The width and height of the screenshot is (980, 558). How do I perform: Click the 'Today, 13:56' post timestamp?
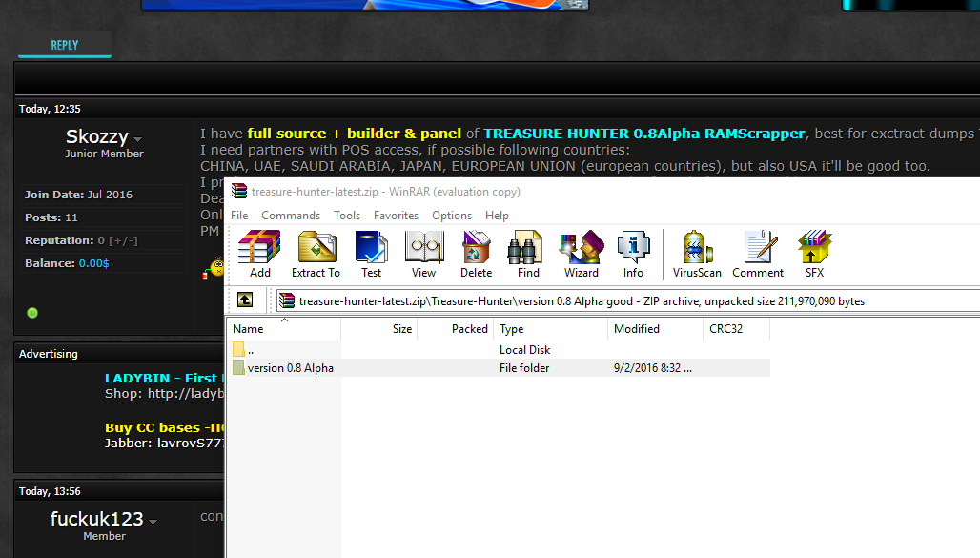coord(50,491)
